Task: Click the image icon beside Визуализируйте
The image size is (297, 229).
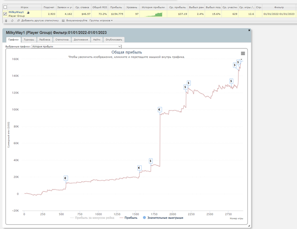Action: (x=63, y=21)
